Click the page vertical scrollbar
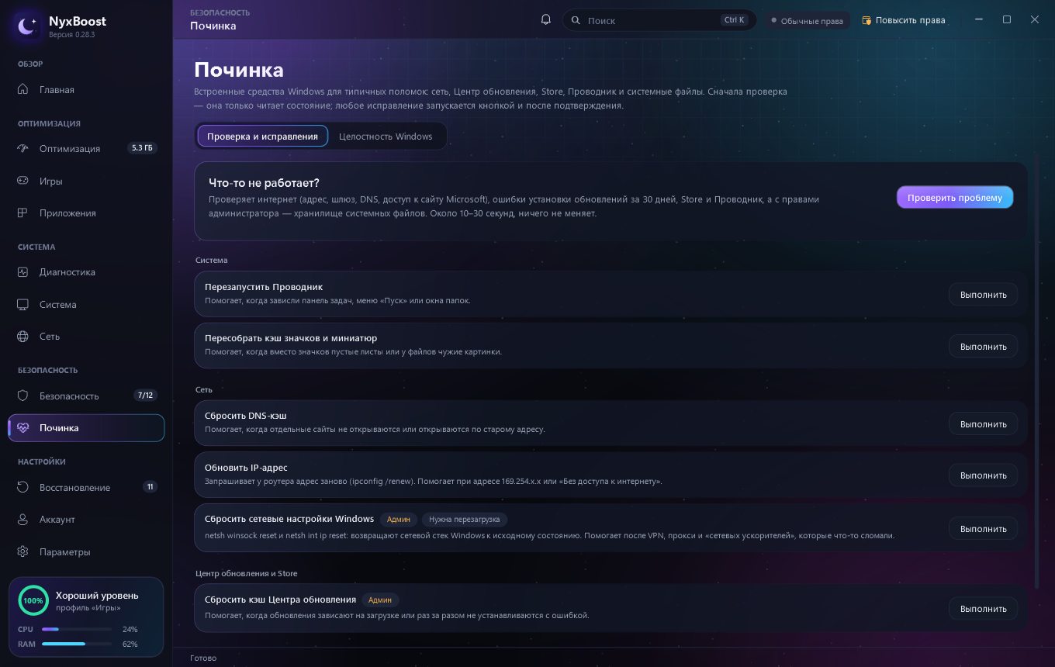The height and width of the screenshot is (667, 1055). point(1036,371)
